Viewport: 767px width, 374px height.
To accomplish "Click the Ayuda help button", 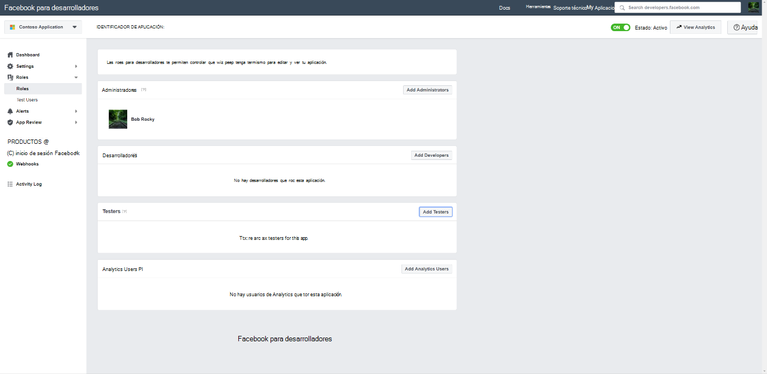I will [742, 27].
